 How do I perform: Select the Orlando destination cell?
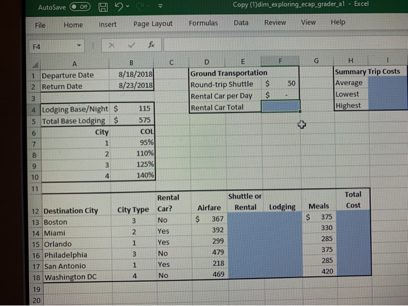click(x=78, y=244)
